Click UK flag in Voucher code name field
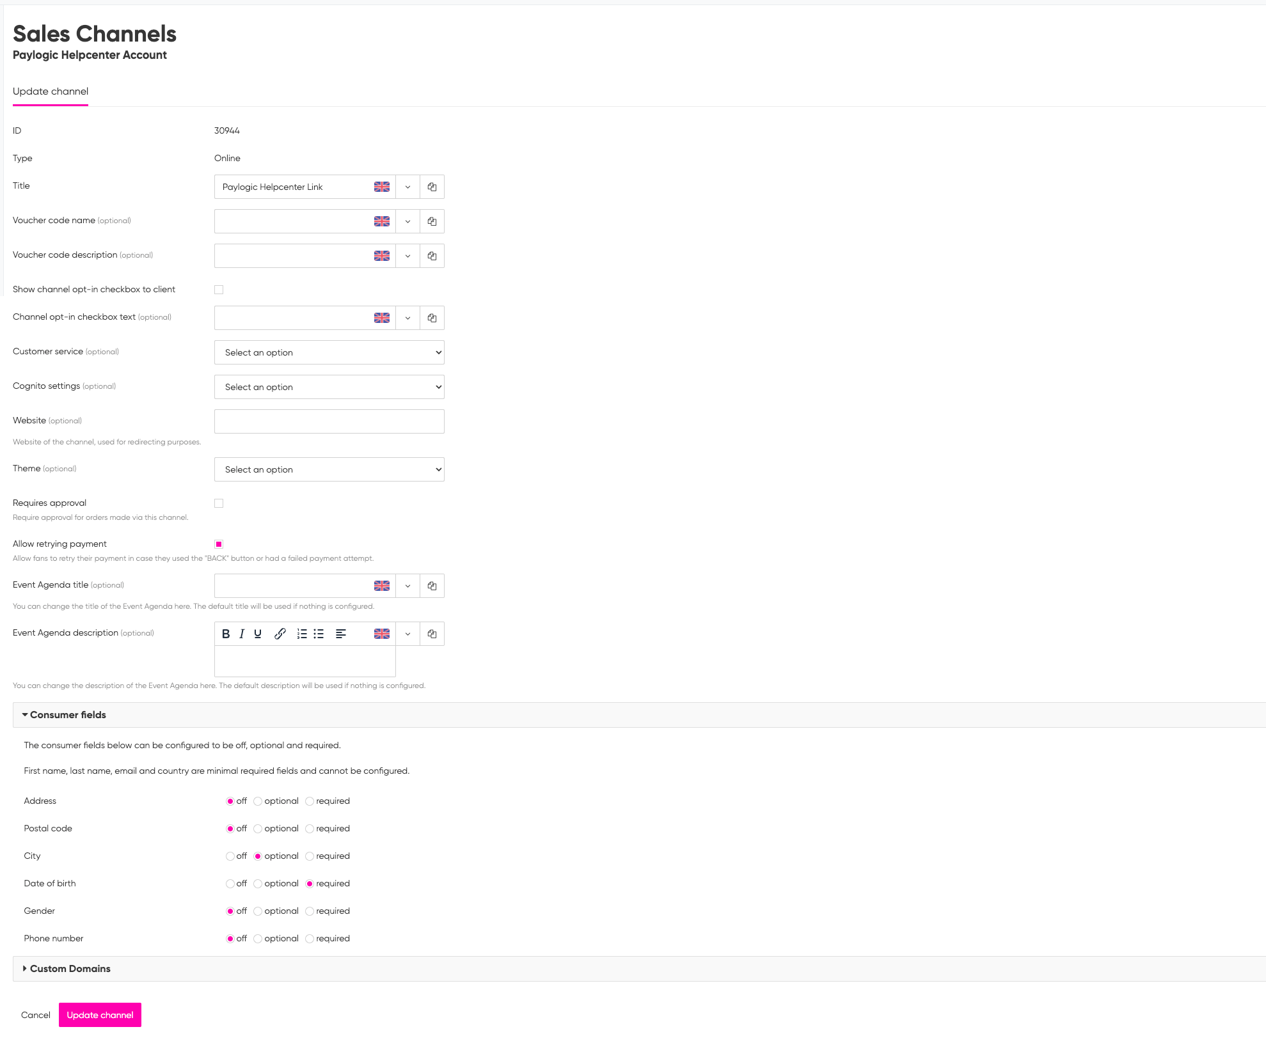 point(382,221)
